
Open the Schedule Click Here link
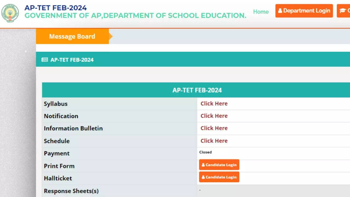[x=214, y=141]
